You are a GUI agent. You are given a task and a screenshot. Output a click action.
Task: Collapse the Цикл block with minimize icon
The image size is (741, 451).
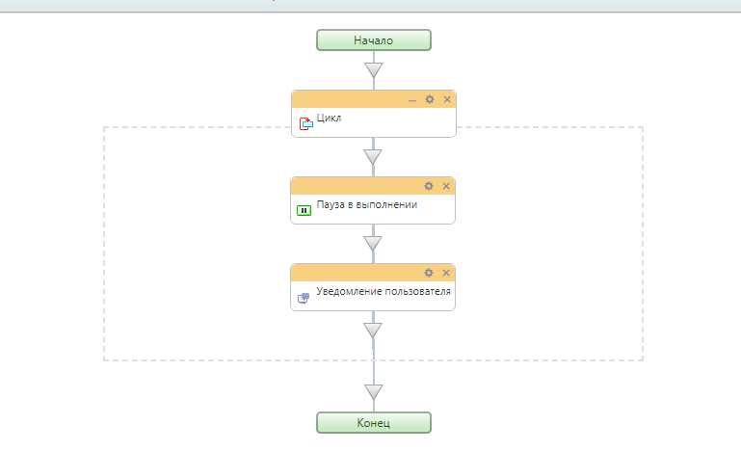(412, 100)
